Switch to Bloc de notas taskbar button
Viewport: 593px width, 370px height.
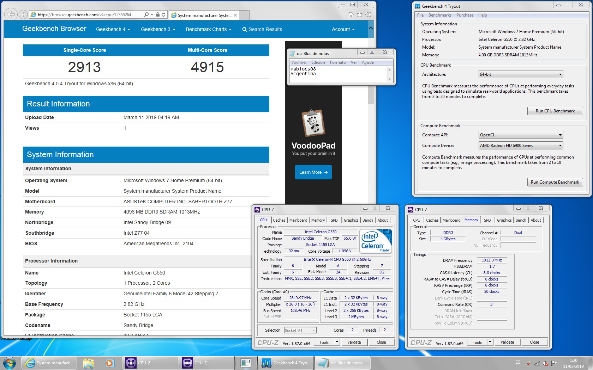342,363
